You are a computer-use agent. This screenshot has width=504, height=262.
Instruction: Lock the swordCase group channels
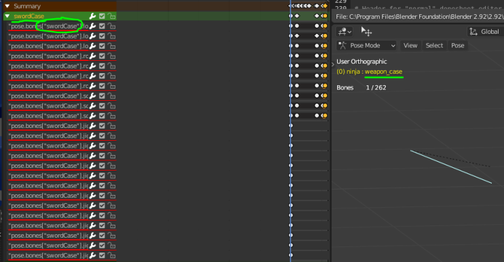coord(111,16)
